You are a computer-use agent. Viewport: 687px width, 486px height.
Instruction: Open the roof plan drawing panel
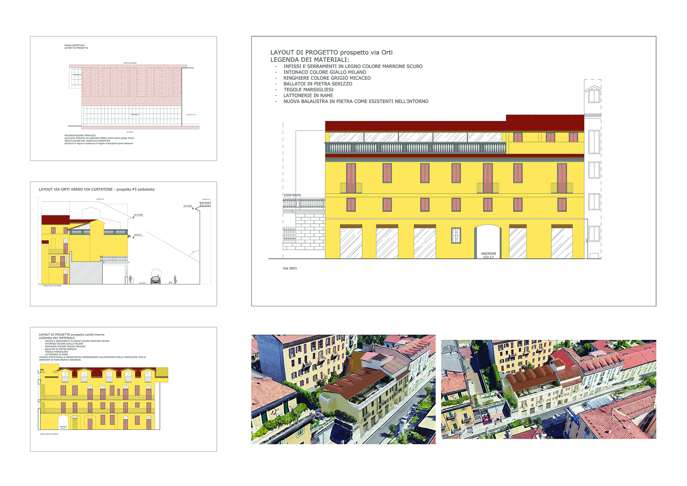point(123,98)
